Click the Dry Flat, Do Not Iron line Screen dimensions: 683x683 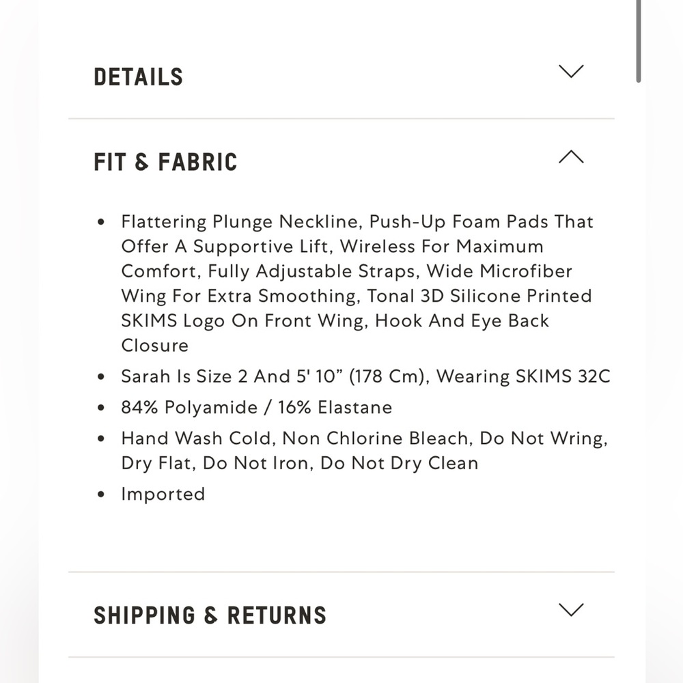[x=300, y=464]
